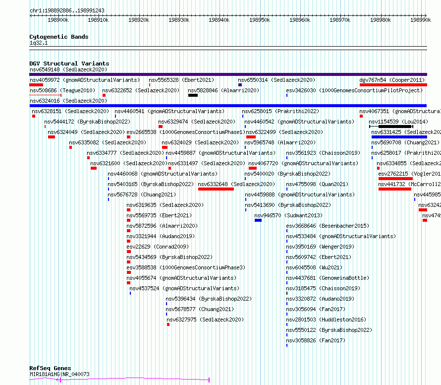Open nsv5413690 (ByrskaBishop2022) variant
The height and width of the screenshot is (385, 441).
(x=288, y=205)
